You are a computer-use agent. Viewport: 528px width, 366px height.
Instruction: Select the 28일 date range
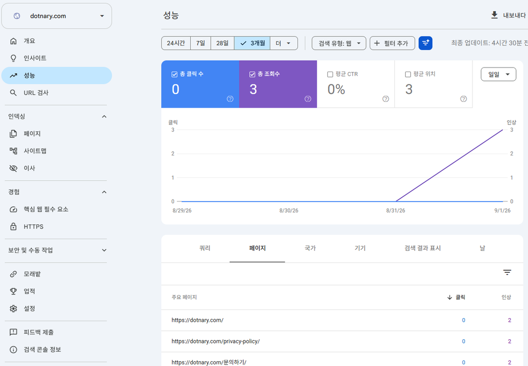coord(222,43)
